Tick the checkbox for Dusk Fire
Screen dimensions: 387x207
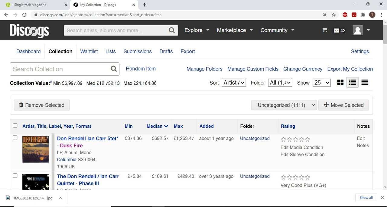coord(15,138)
